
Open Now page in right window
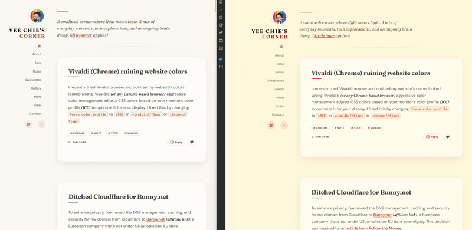tap(281, 64)
